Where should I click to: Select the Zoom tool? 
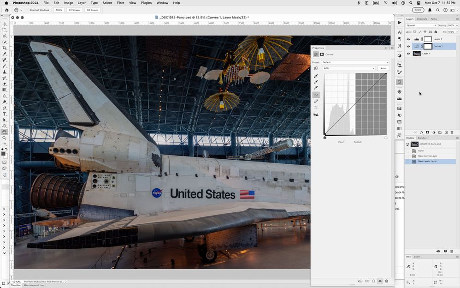click(5, 138)
